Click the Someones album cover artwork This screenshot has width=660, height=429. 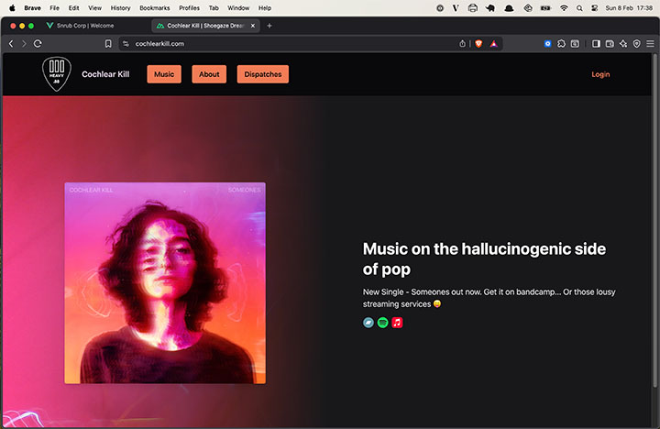click(165, 282)
